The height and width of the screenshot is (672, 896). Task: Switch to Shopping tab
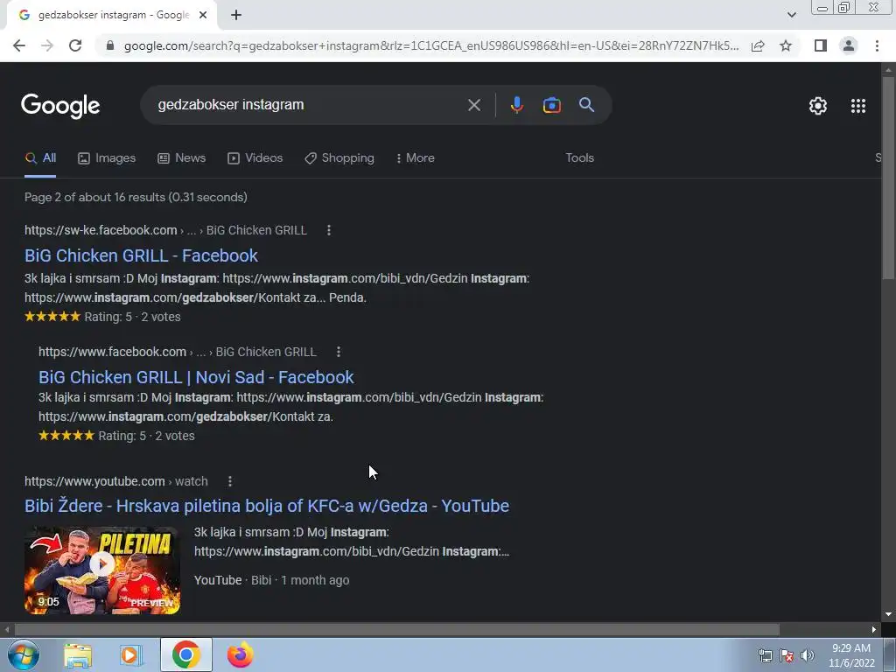coord(339,158)
